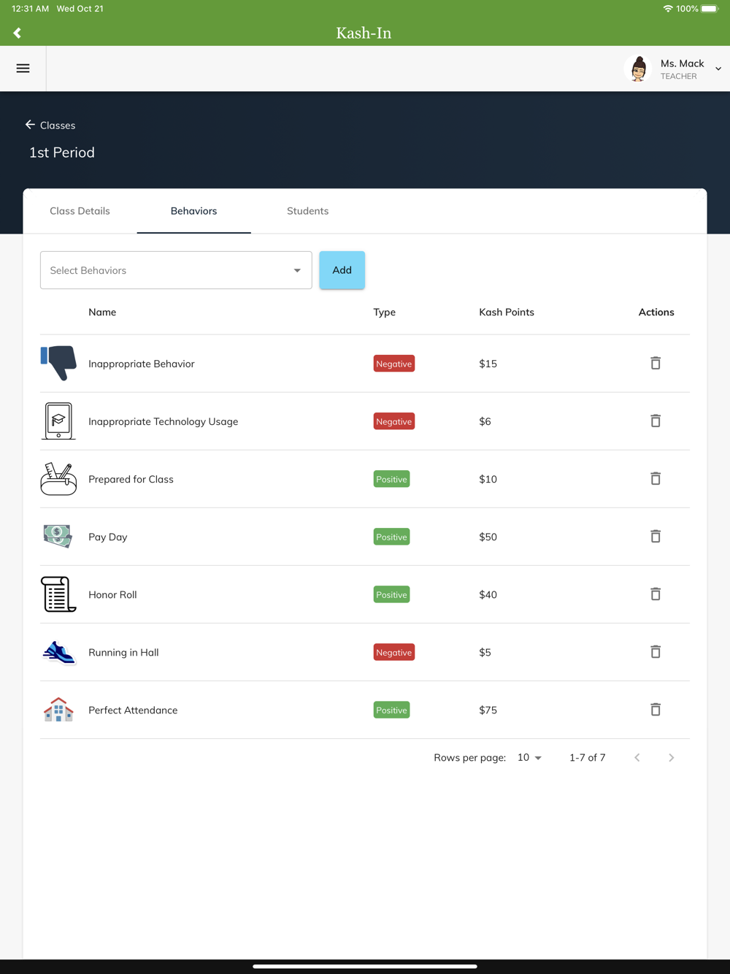The height and width of the screenshot is (974, 730).
Task: Switch to the Class Details tab
Action: [x=80, y=211]
